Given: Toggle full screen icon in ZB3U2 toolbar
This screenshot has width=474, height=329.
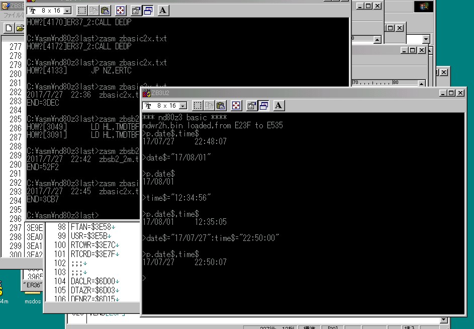Looking at the screenshot, I should 236,105.
